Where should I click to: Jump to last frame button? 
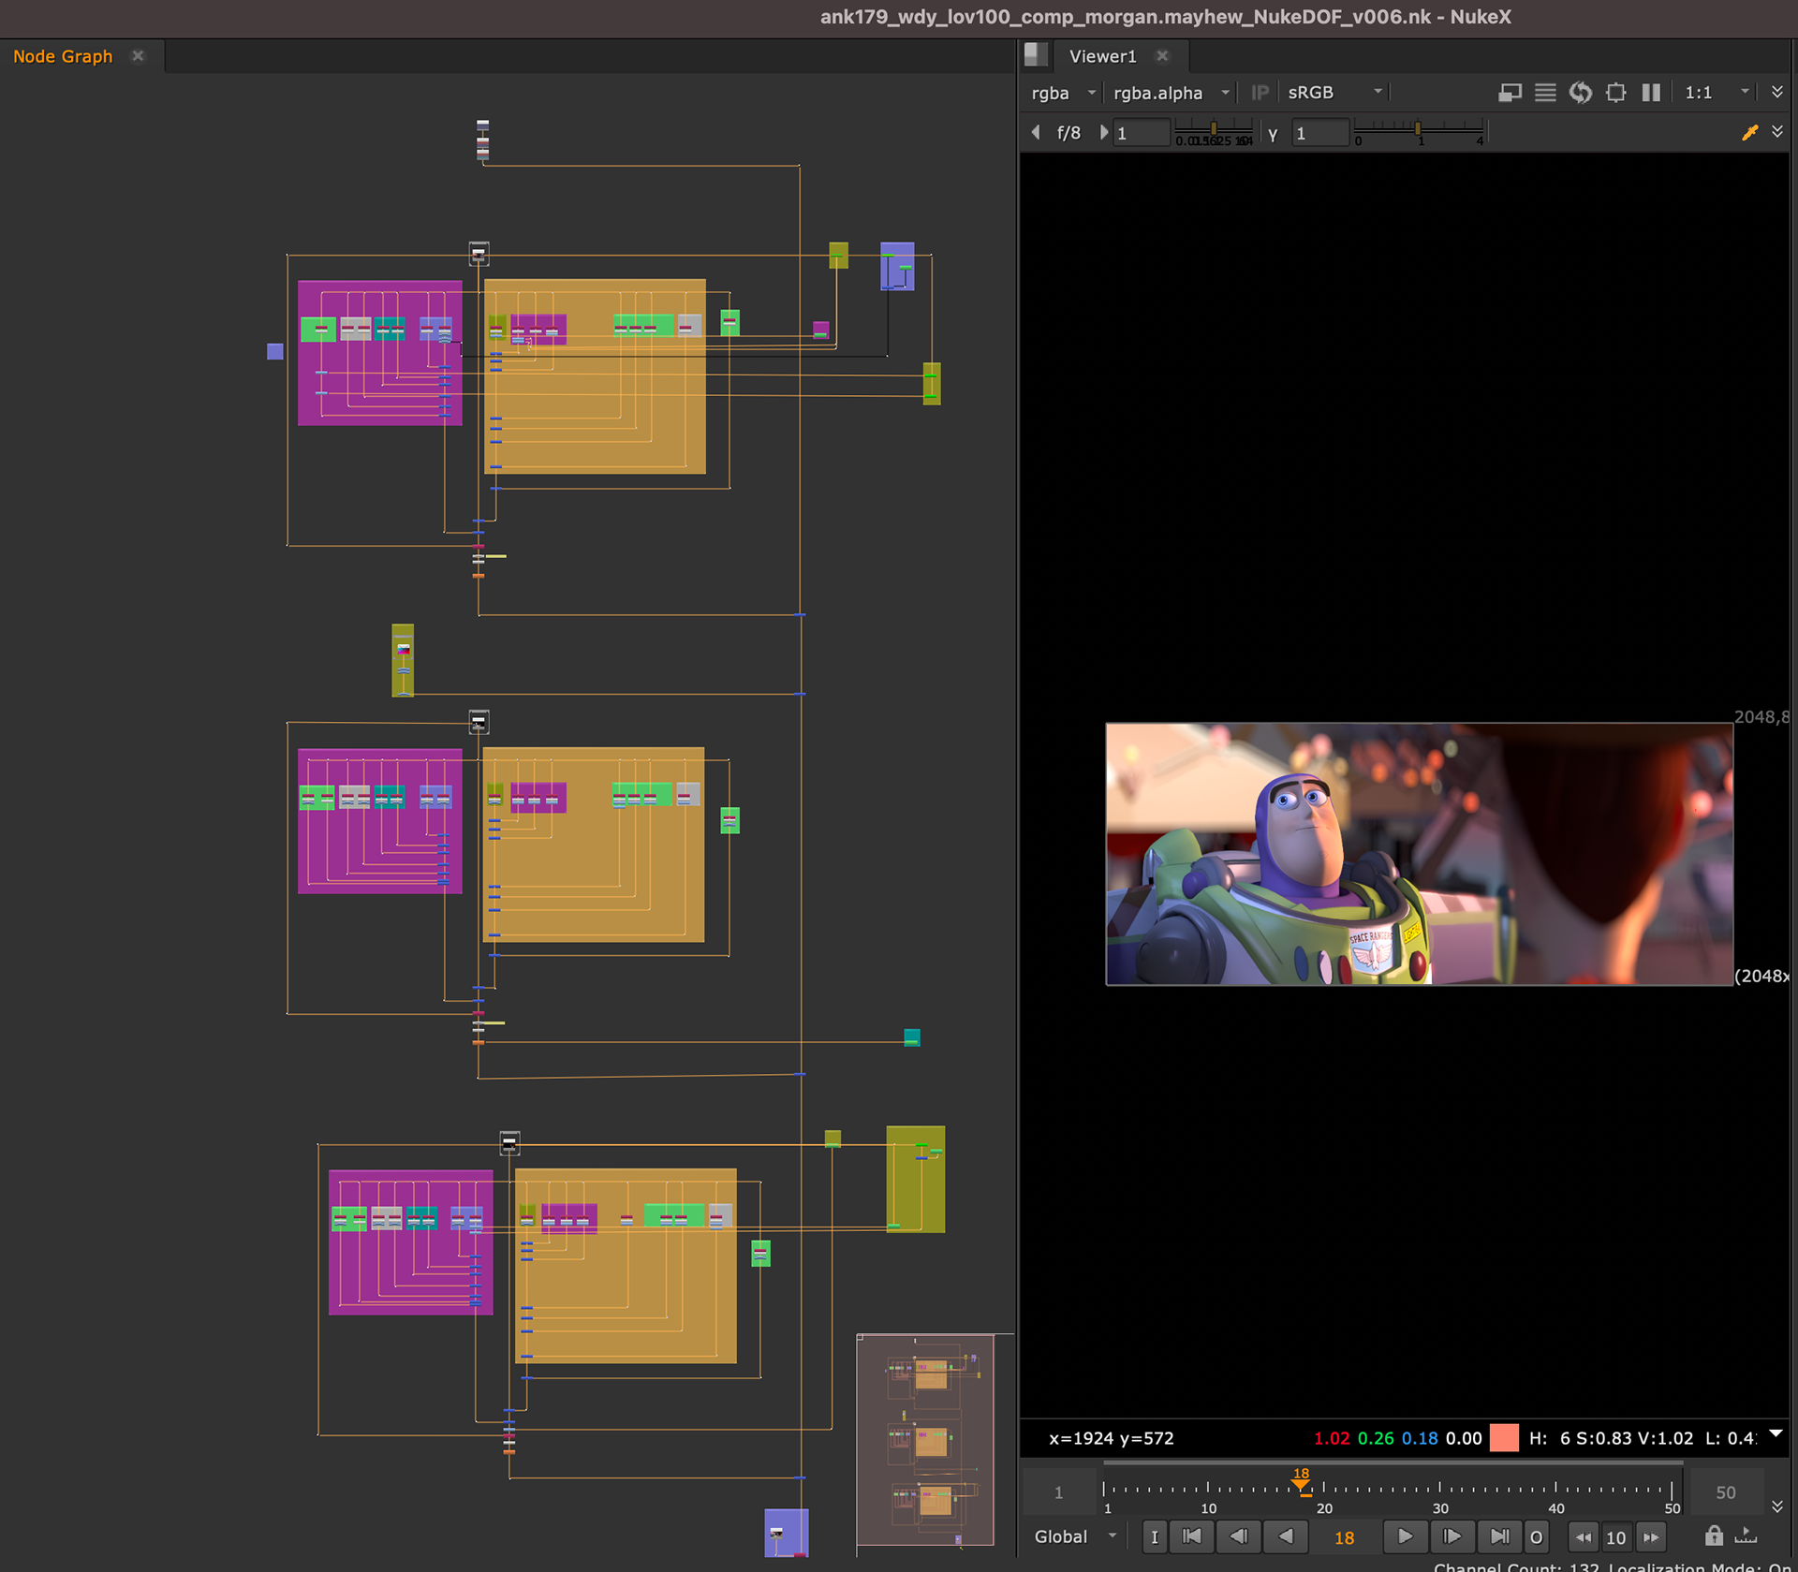(1499, 1536)
